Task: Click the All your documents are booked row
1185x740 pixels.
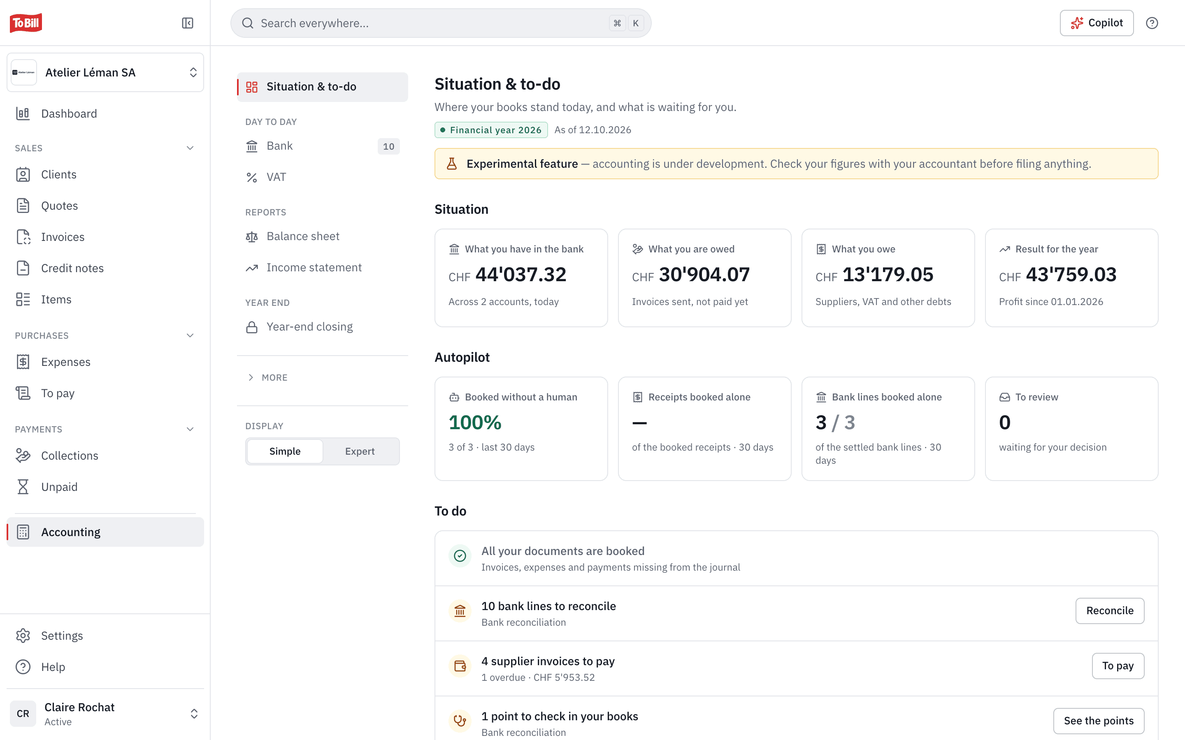Action: [x=796, y=558]
